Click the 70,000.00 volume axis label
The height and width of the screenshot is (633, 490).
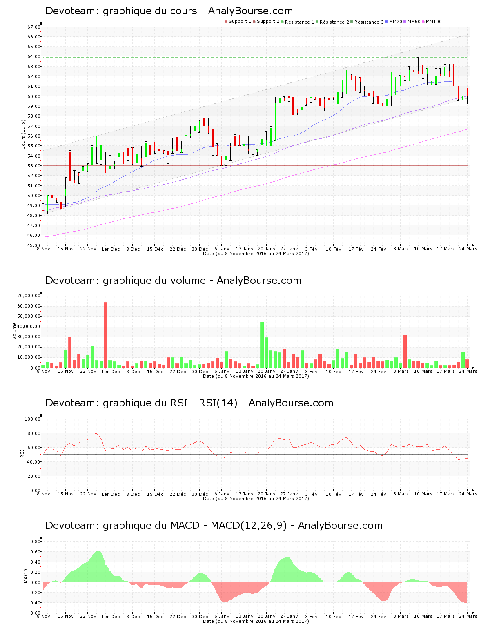29,296
